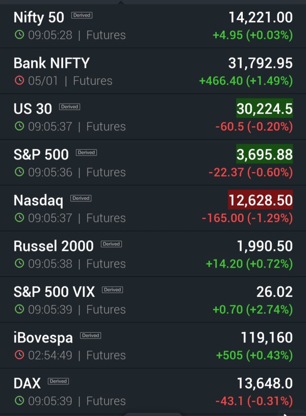
Task: Click the clock icon in the S&P 500 row
Action: 19,172
